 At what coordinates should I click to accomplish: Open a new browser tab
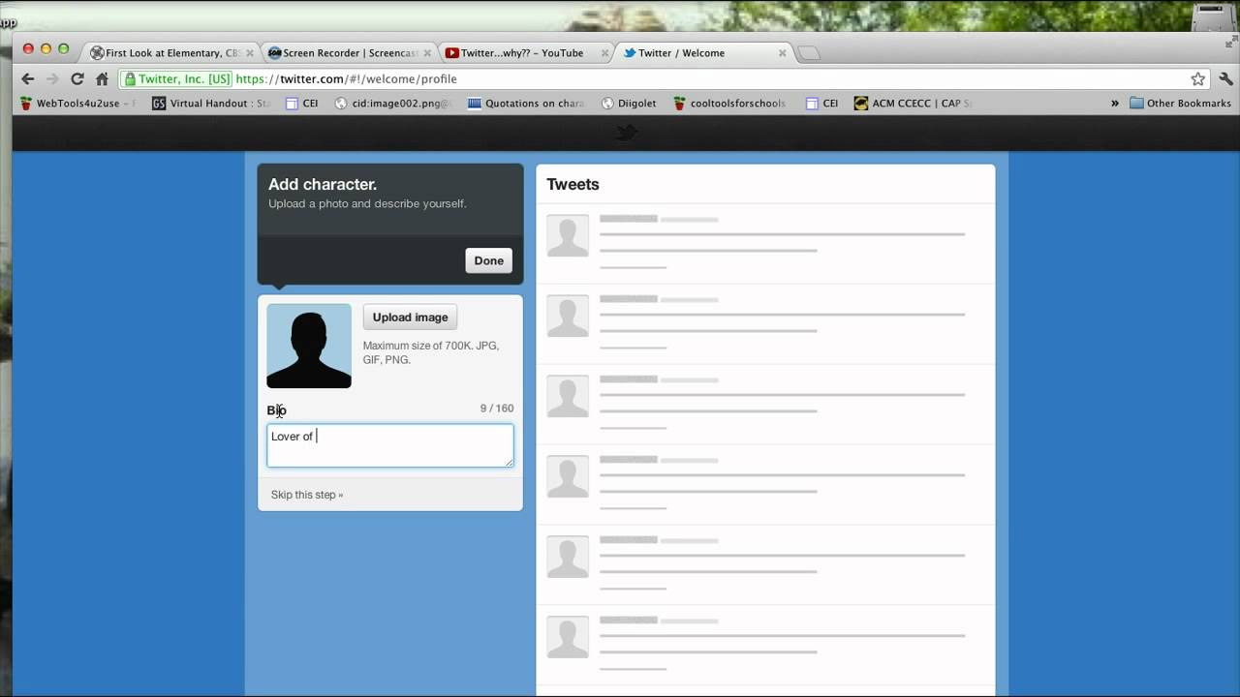[809, 53]
